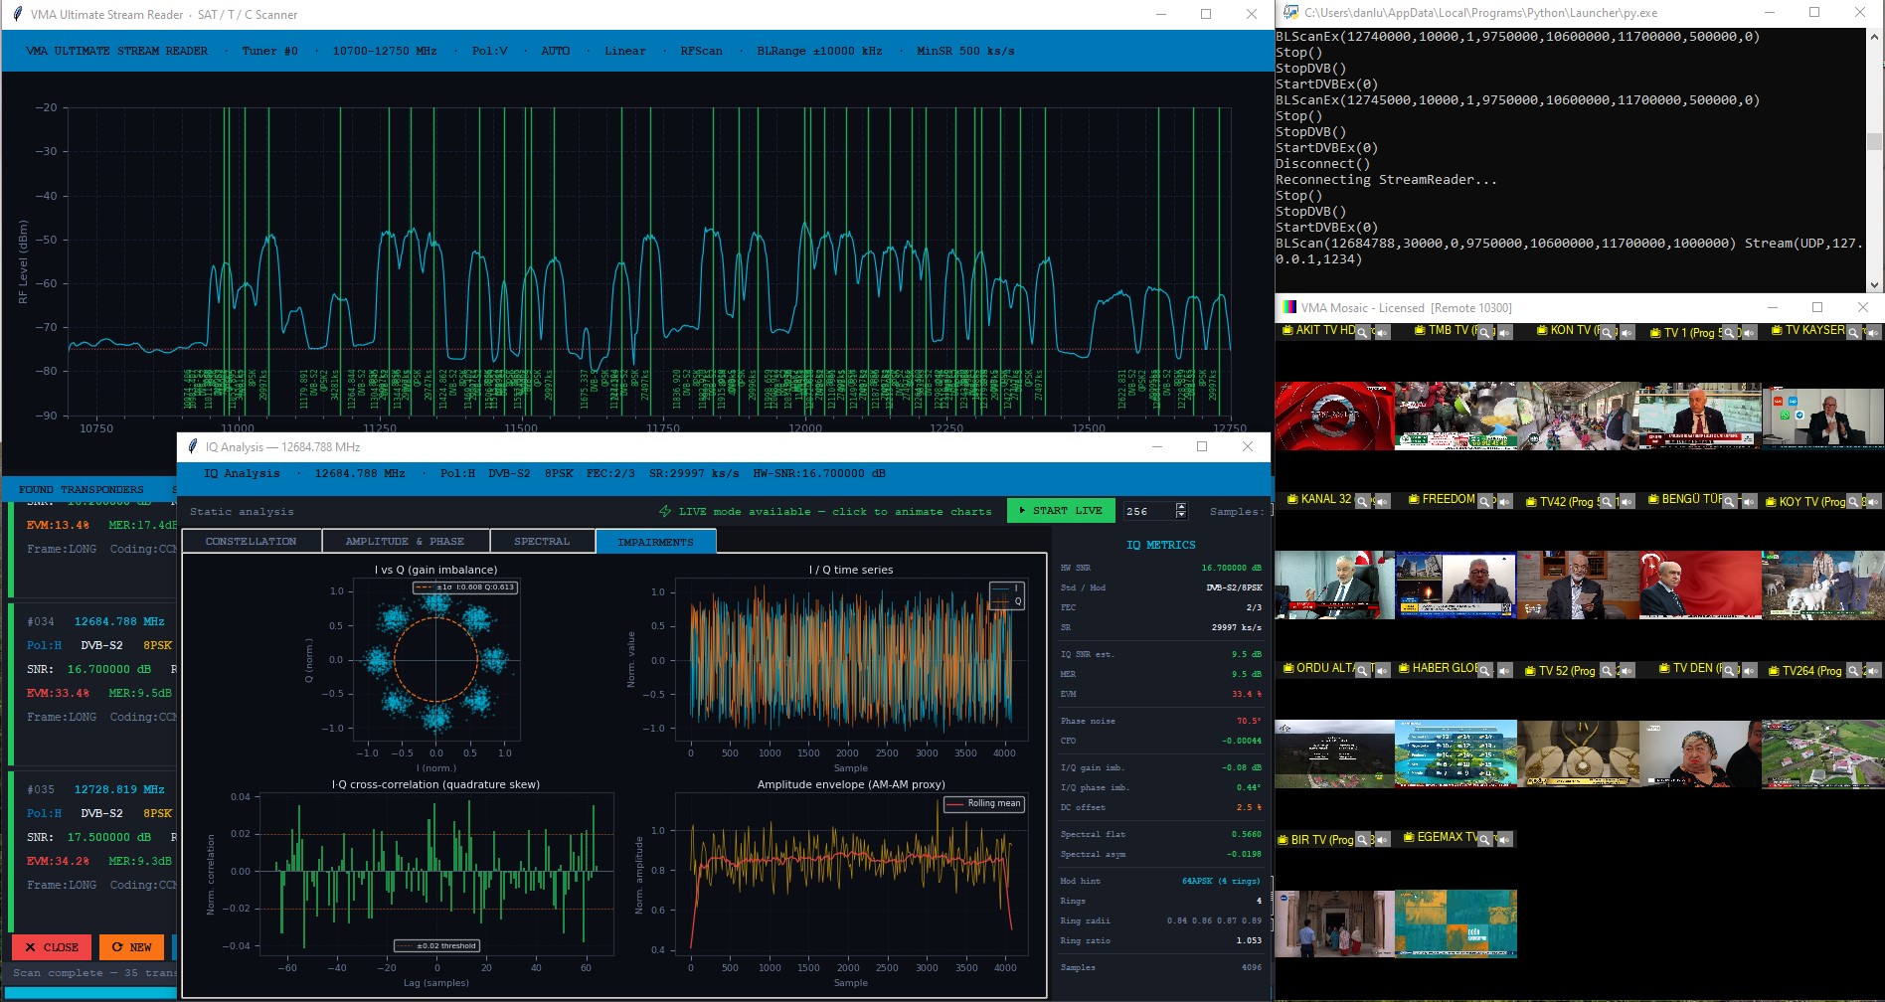
Task: Decrease sample count with down stepper arrow
Action: (x=1181, y=515)
